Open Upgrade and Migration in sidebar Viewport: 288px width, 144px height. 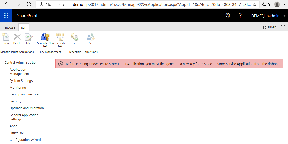27,108
